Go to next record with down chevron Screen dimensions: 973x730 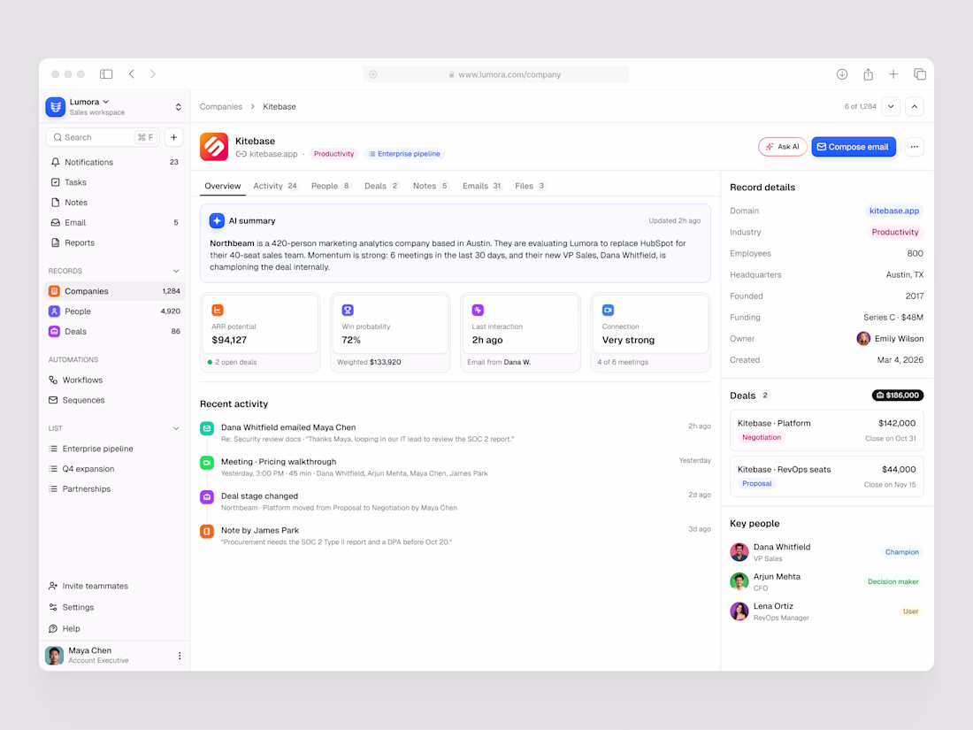pos(891,107)
